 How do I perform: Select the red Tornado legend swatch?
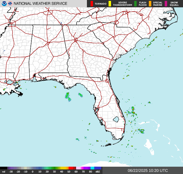click(92, 4)
